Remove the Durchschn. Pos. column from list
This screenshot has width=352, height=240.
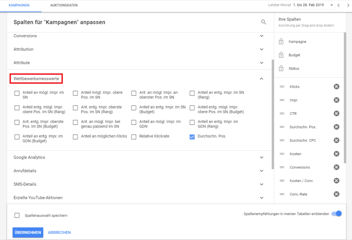[336, 127]
